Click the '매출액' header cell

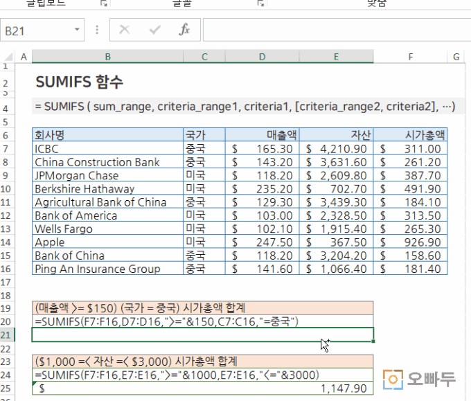pyautogui.click(x=263, y=135)
